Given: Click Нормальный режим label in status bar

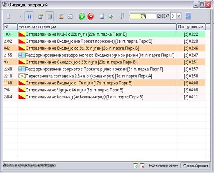Looking at the screenshot, I should click(163, 166).
